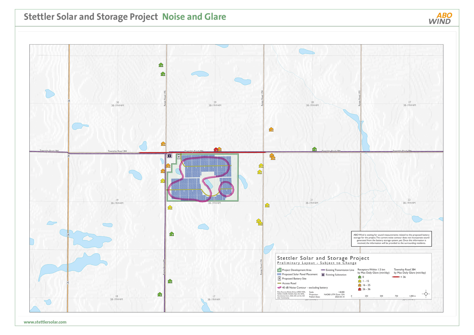Click the existing substation icon on the map
Image resolution: width=474 pixels, height=335 pixels.
coord(170,155)
